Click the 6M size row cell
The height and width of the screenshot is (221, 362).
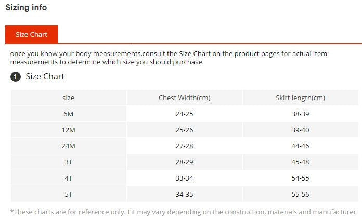pos(68,114)
